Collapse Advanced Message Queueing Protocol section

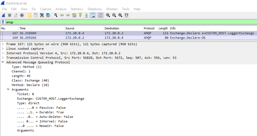tap(3, 62)
